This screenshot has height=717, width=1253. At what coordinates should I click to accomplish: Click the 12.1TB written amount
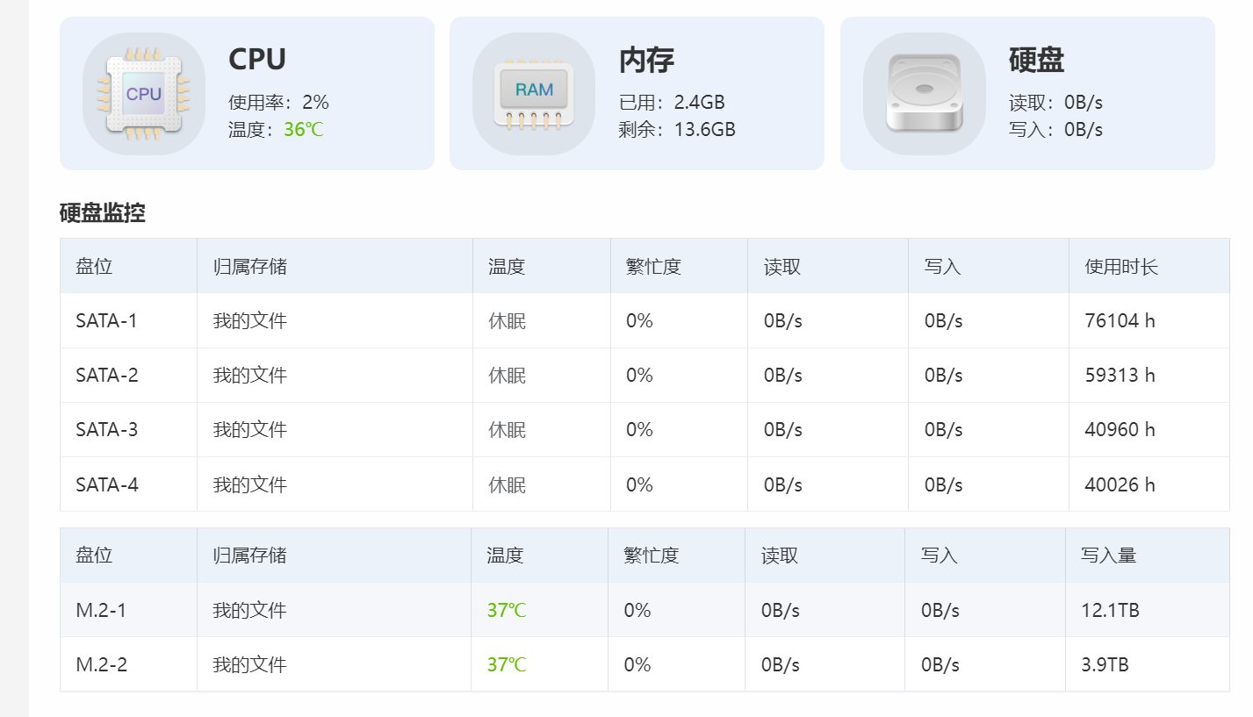(1110, 610)
